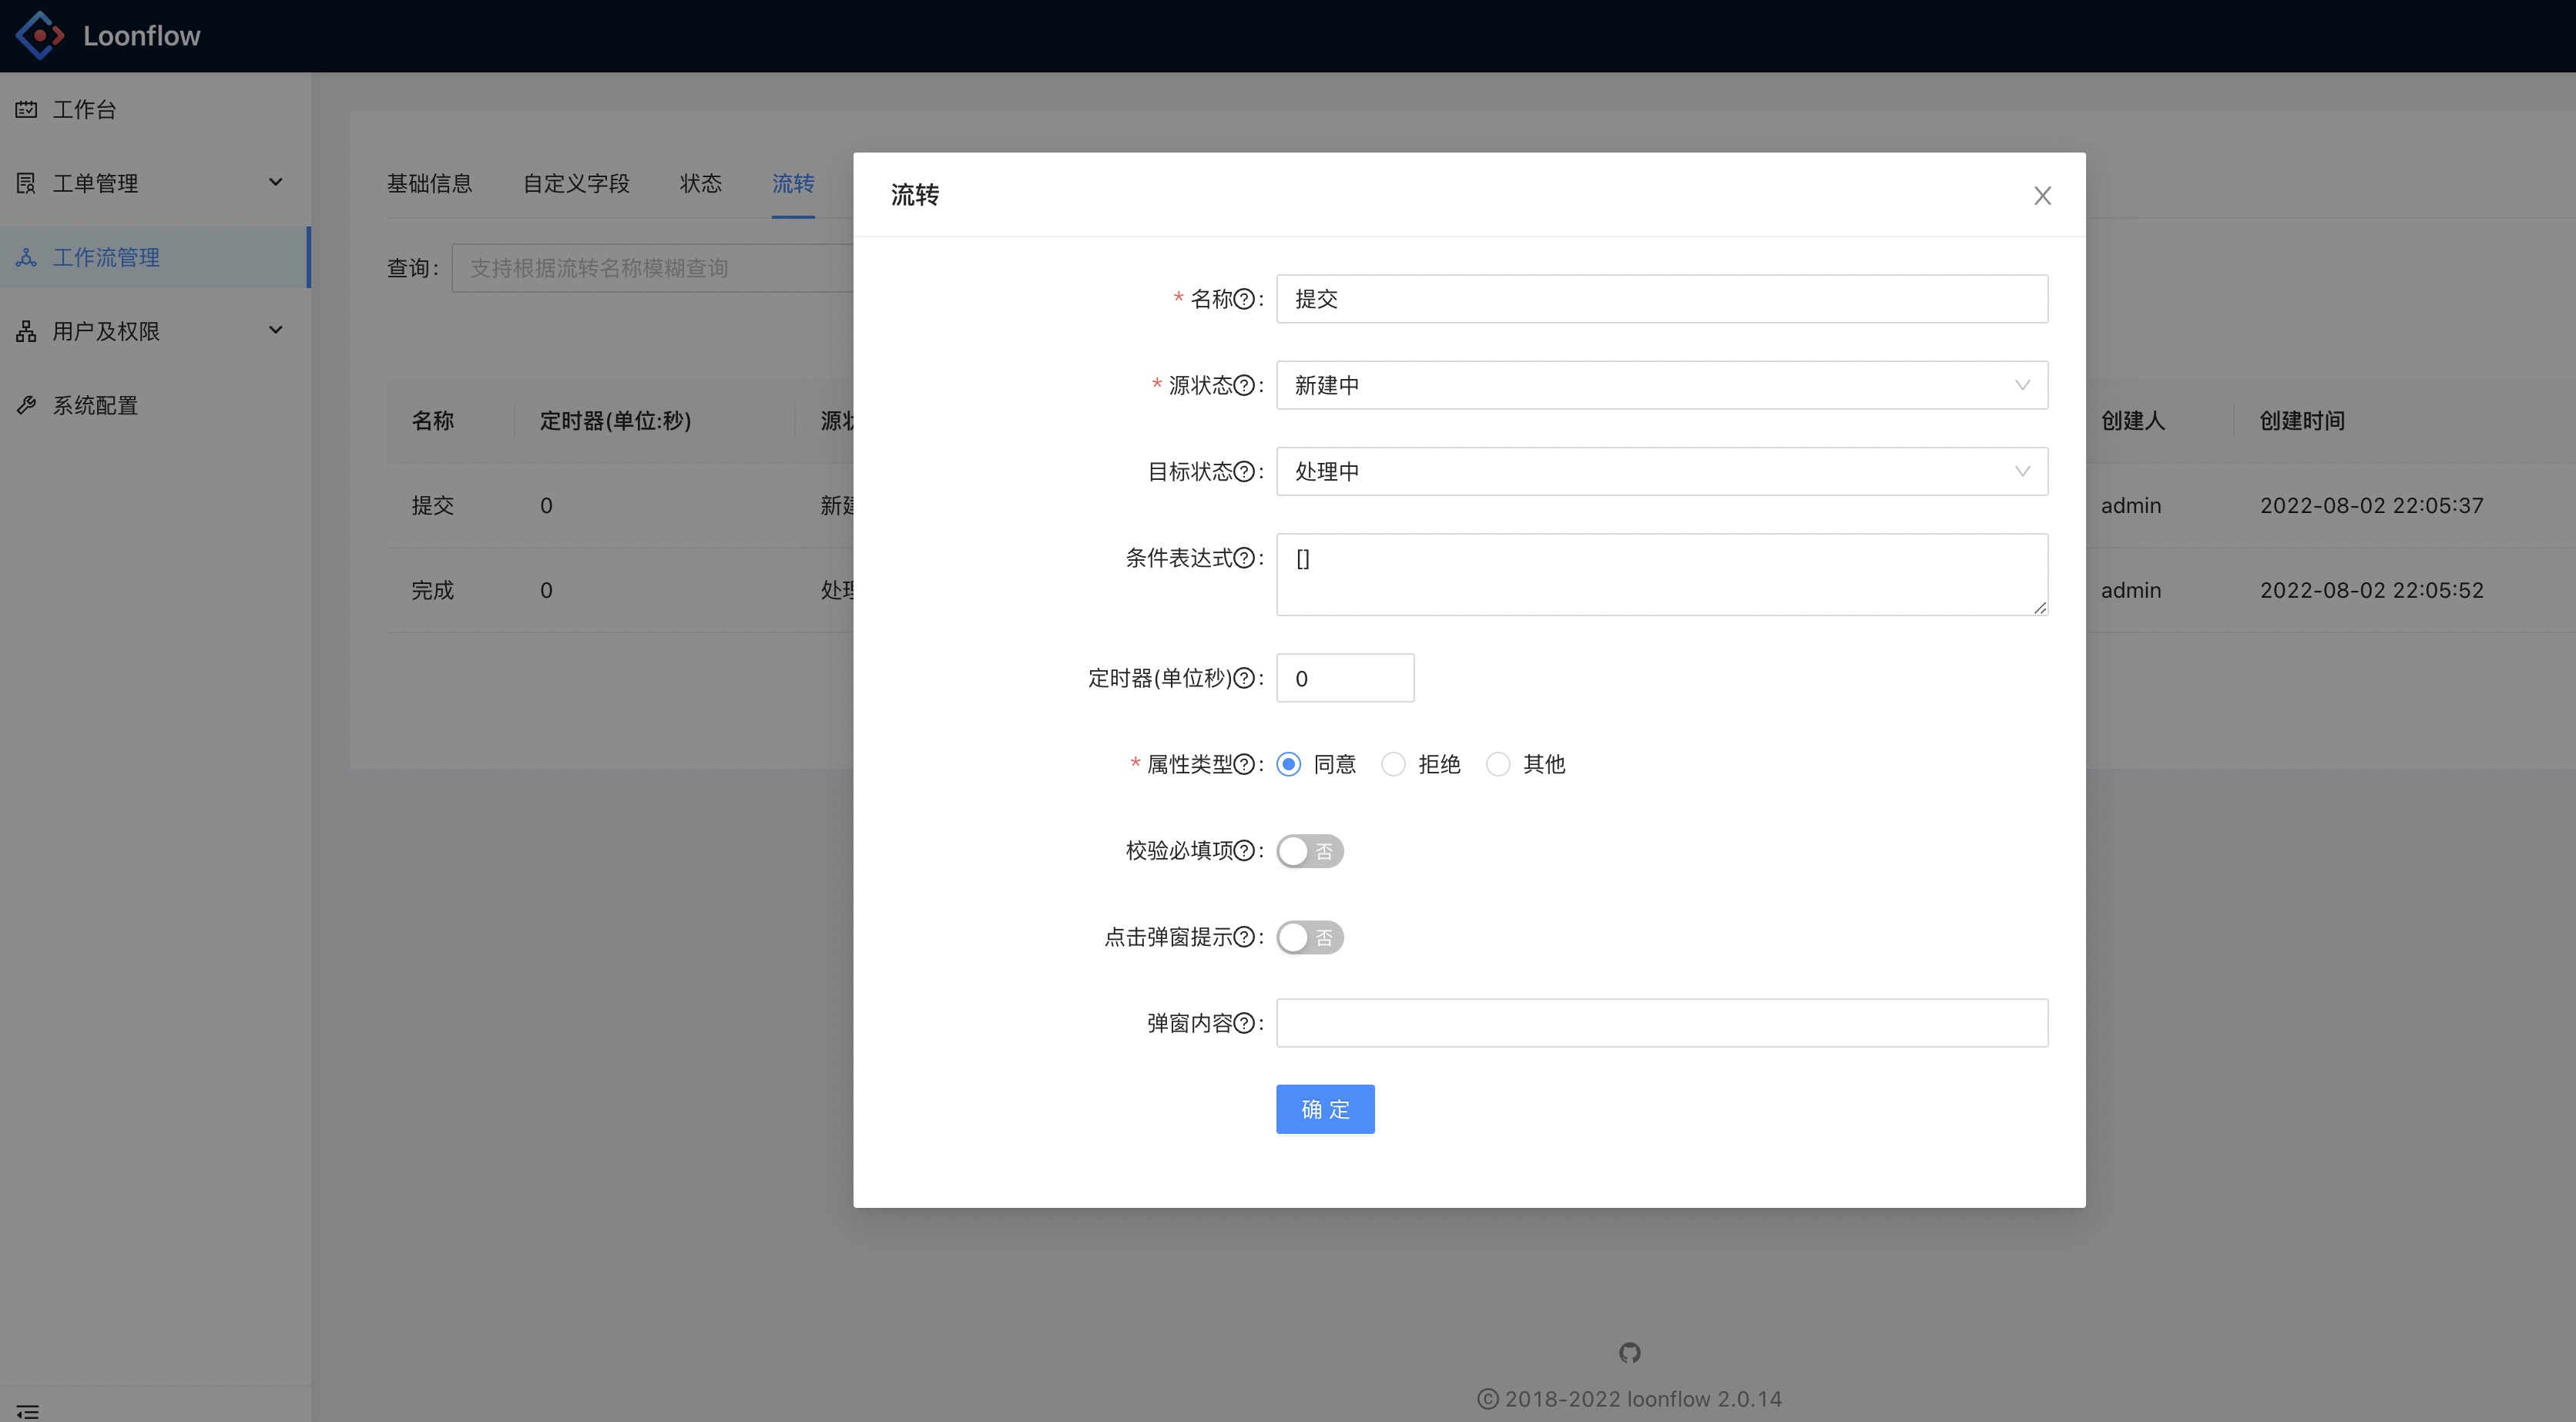
Task: Click the help icon next to 点击弹窗提示
Action: click(1244, 937)
